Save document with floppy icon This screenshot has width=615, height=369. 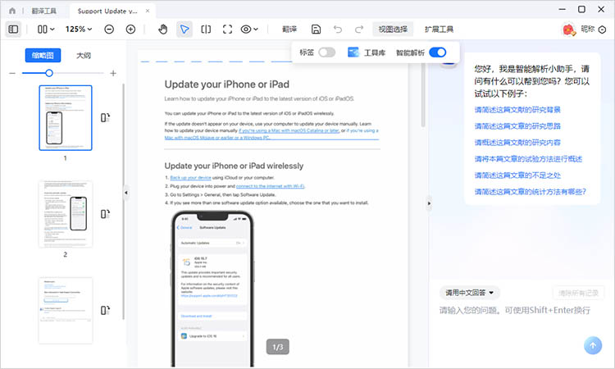click(x=316, y=29)
